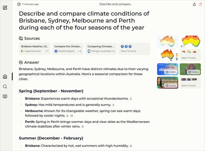
Task: Open the weatherspark Compare the Climate source
Action: click(68, 49)
